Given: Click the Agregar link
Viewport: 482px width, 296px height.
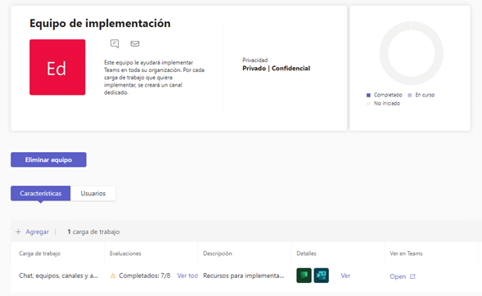Looking at the screenshot, I should tap(37, 232).
